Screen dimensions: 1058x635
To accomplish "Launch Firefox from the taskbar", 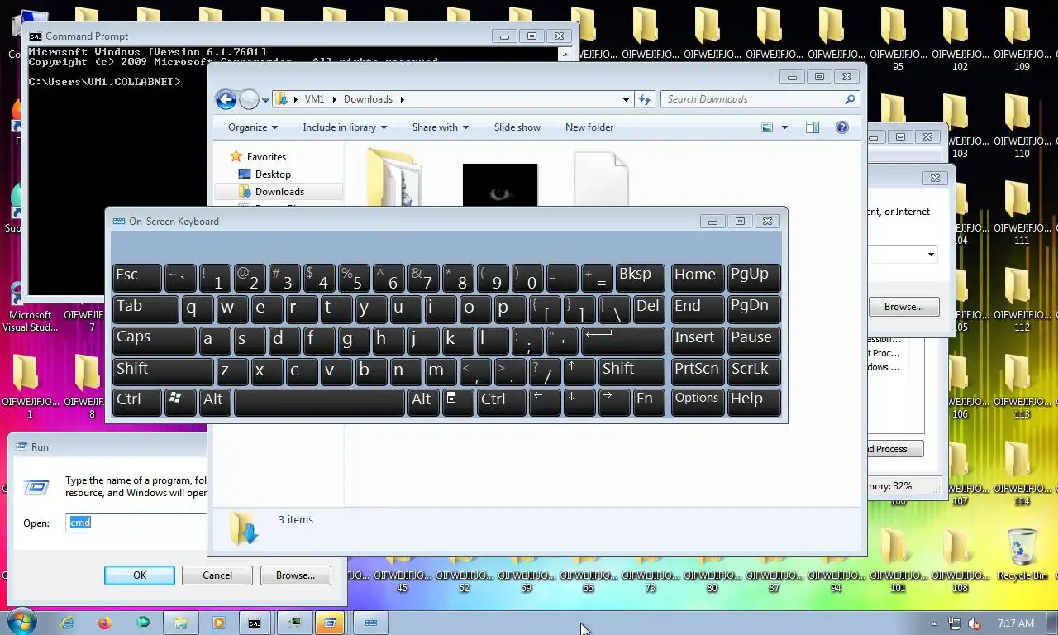I will (x=104, y=623).
